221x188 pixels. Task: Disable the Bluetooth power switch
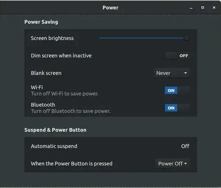coord(177,108)
